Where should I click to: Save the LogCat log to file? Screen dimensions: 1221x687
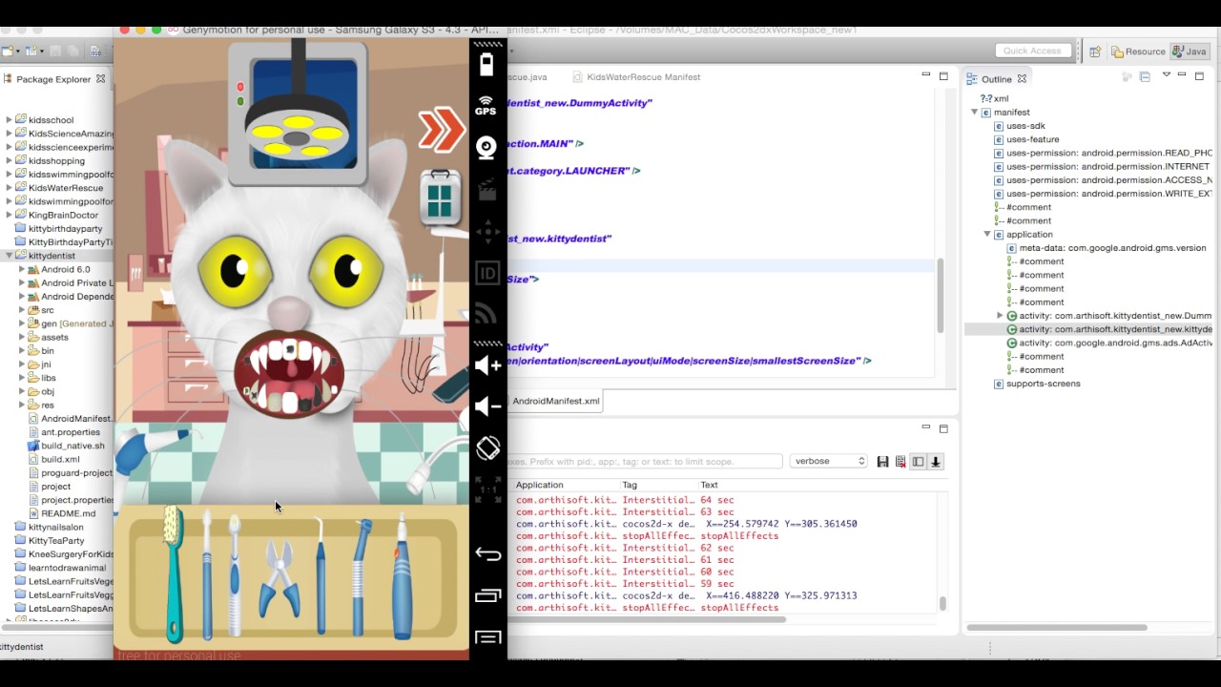click(882, 462)
